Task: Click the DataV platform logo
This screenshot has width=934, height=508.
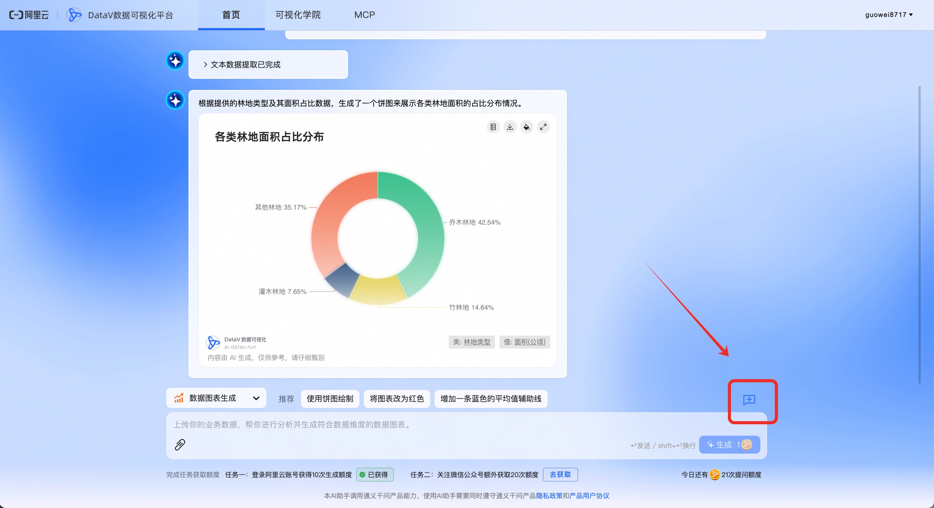Action: tap(74, 15)
